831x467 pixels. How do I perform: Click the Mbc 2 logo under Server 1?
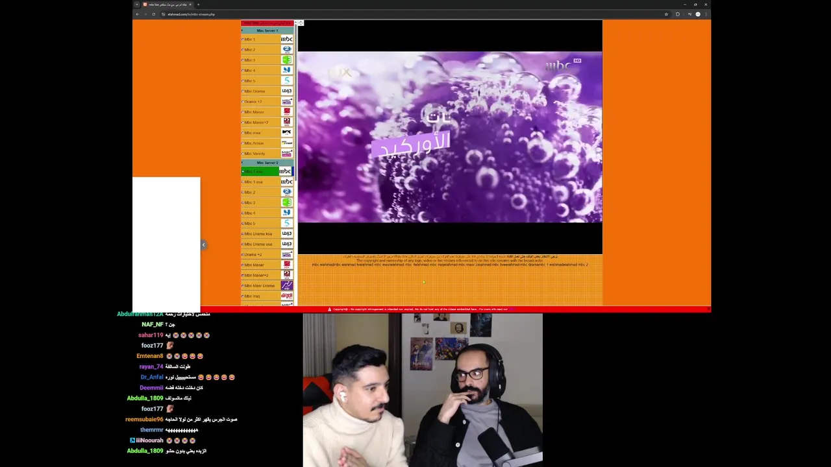tap(286, 49)
